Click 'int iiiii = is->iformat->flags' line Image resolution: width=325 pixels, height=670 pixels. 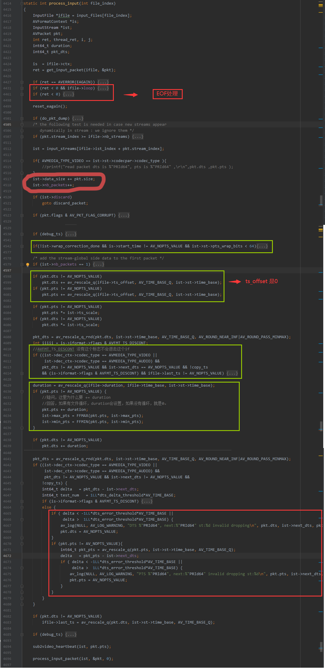pos(90,343)
